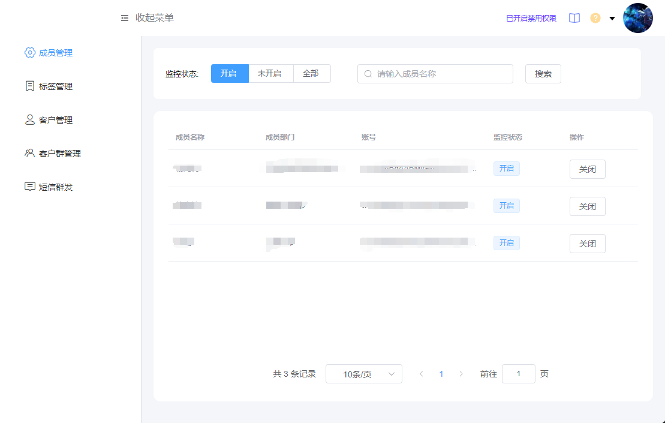Click the collapse menu hamburger icon
The image size is (665, 423).
[124, 18]
